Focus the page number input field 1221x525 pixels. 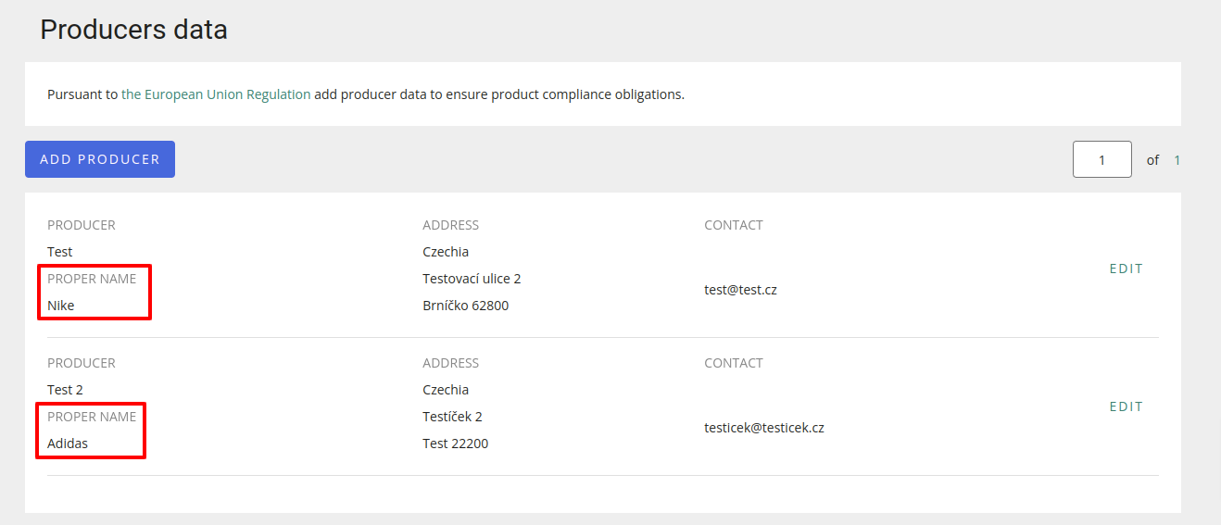coord(1101,159)
